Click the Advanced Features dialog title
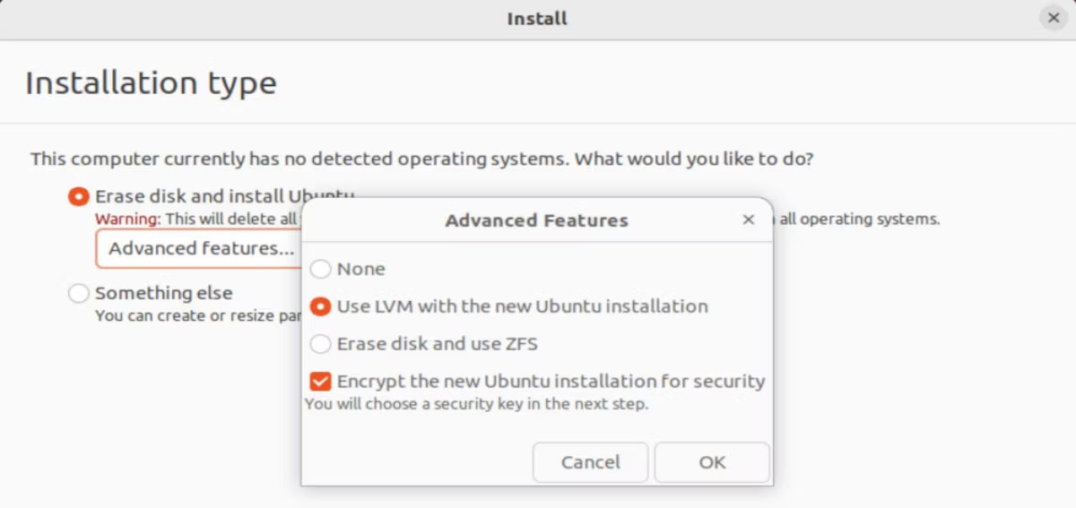This screenshot has height=508, width=1076. tap(536, 220)
